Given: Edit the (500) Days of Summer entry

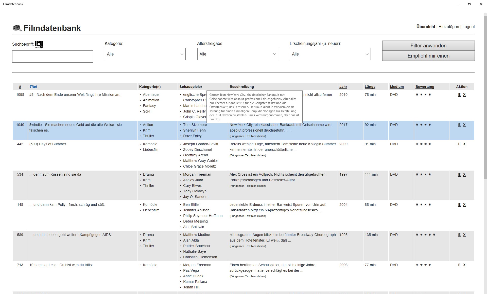Looking at the screenshot, I should point(459,144).
